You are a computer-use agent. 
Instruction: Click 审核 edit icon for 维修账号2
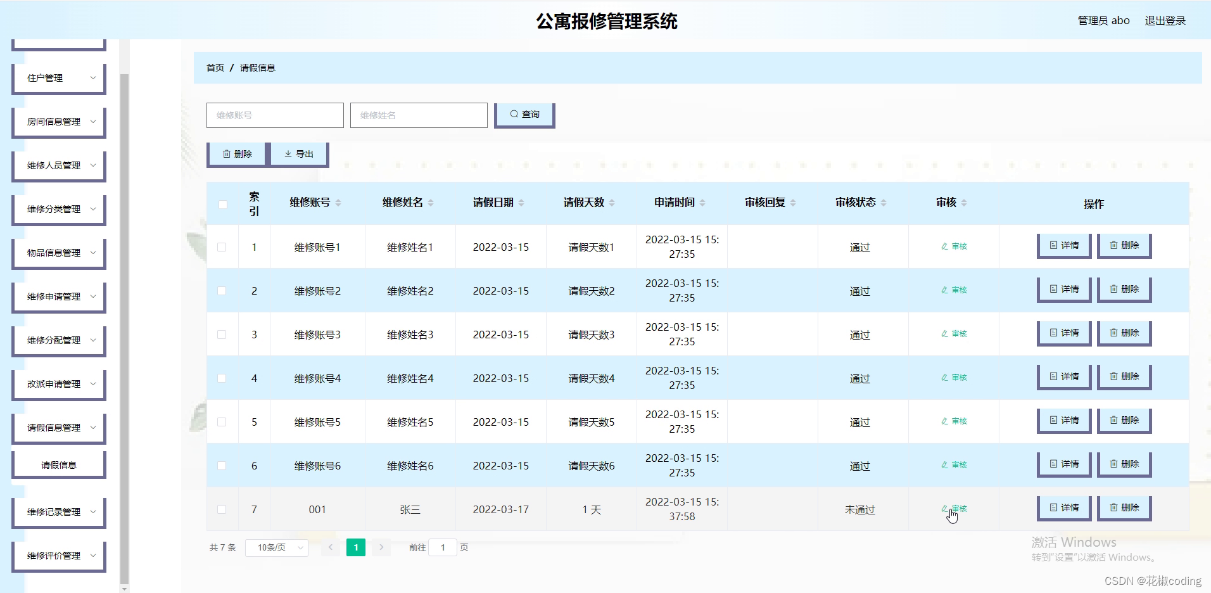954,290
